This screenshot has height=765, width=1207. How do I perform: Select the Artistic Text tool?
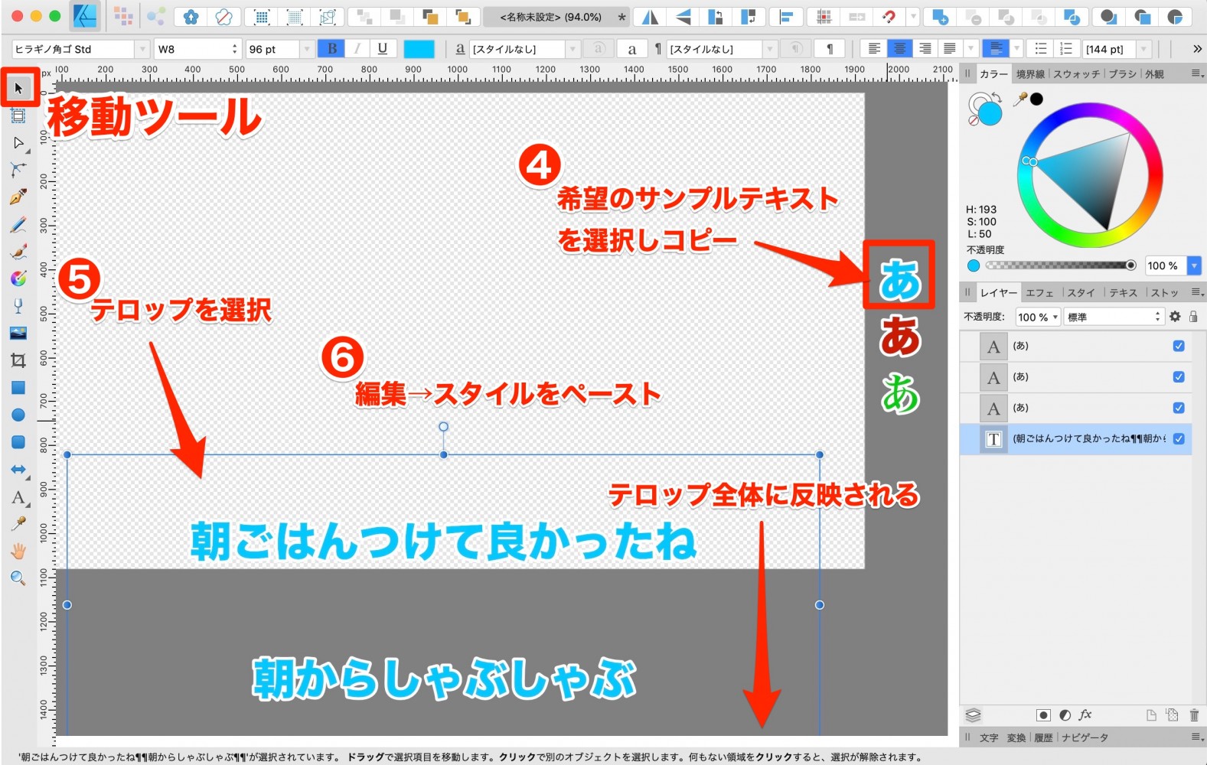pos(18,497)
